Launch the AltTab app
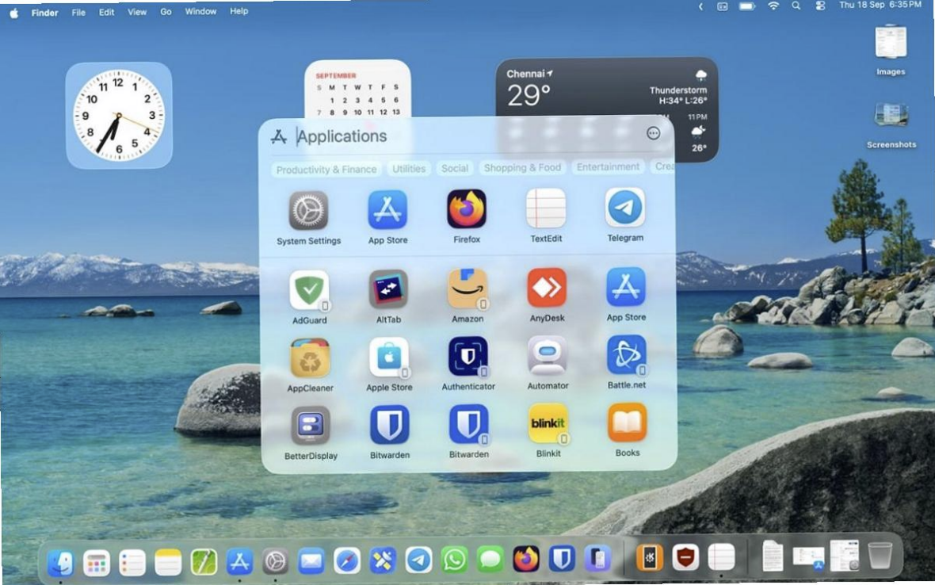The height and width of the screenshot is (585, 935). (x=388, y=289)
